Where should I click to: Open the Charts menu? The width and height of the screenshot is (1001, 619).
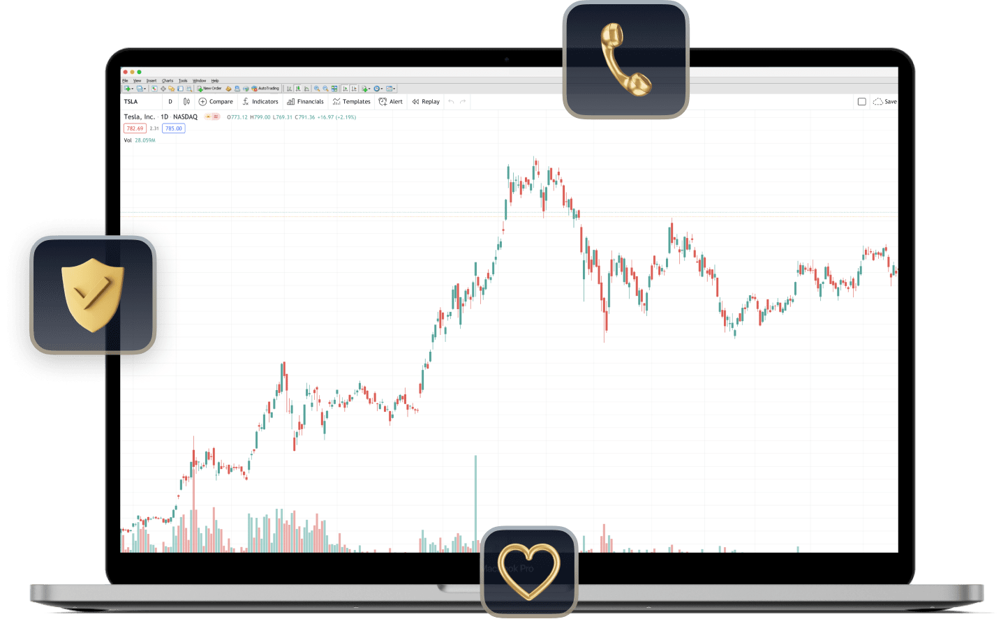pos(168,81)
